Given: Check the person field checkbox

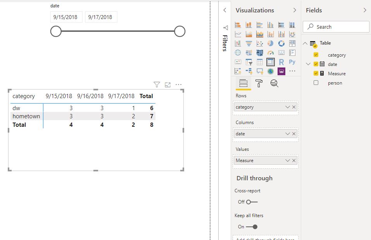Looking at the screenshot, I should click(x=316, y=83).
